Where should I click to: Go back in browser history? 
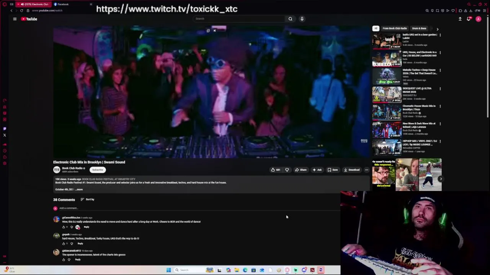pos(11,10)
